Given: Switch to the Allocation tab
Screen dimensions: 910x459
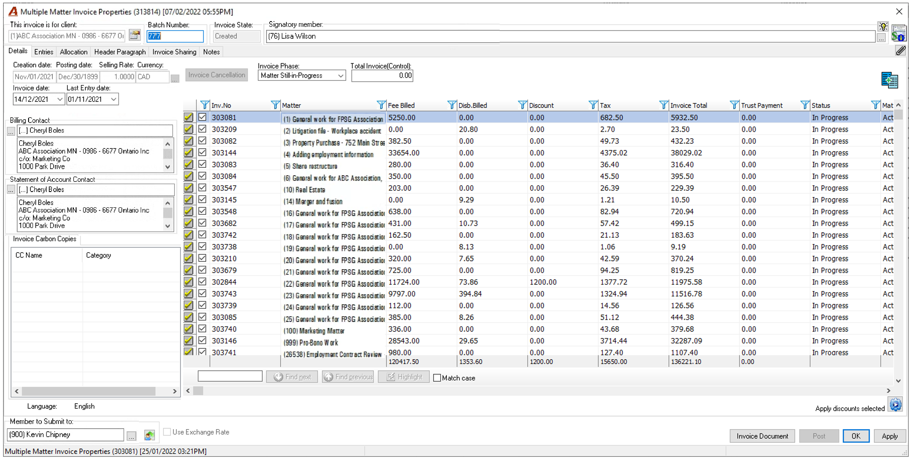Looking at the screenshot, I should (73, 52).
